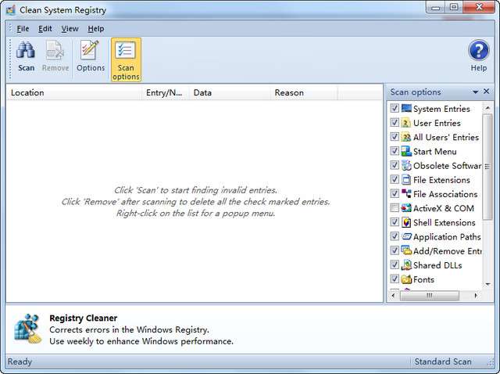The image size is (500, 374).
Task: Maximize the Clean System Registry window
Action: [x=454, y=7]
